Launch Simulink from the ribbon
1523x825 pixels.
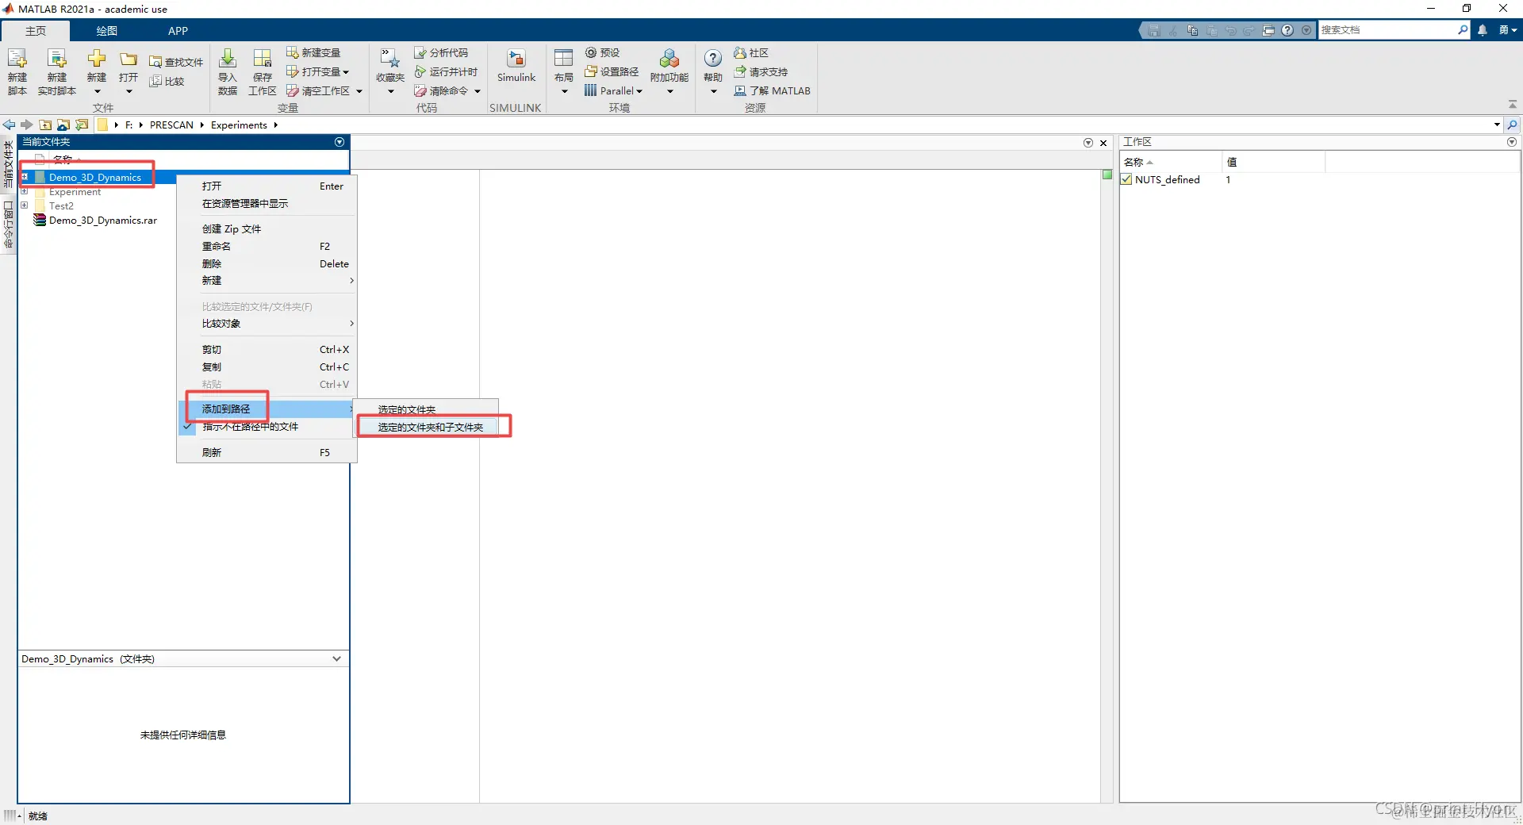click(x=516, y=65)
